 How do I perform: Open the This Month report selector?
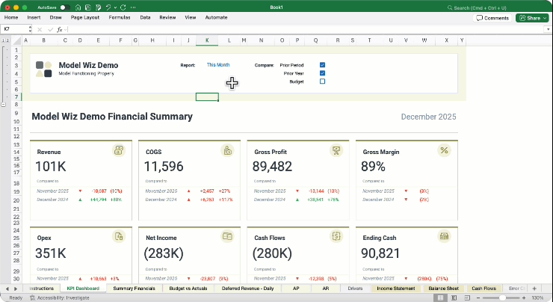(x=218, y=65)
